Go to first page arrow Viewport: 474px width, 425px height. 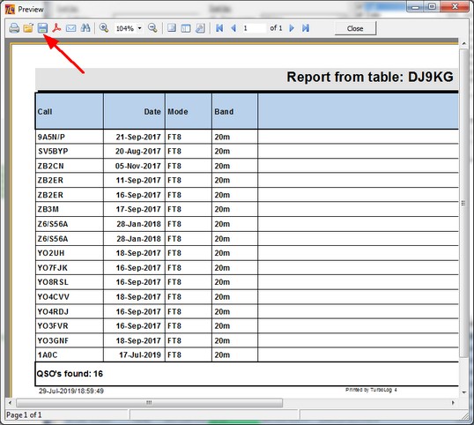pos(219,28)
